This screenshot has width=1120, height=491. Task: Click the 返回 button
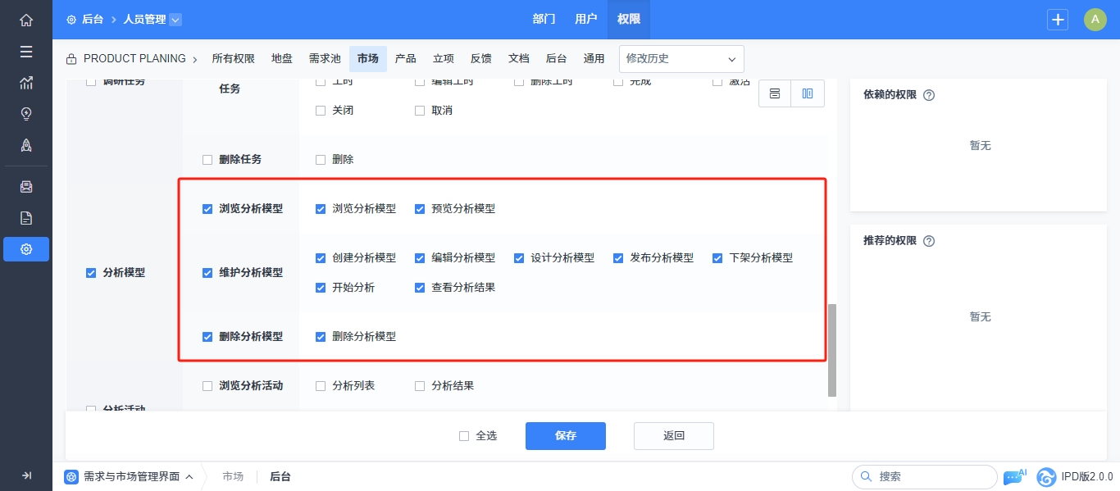click(x=673, y=436)
